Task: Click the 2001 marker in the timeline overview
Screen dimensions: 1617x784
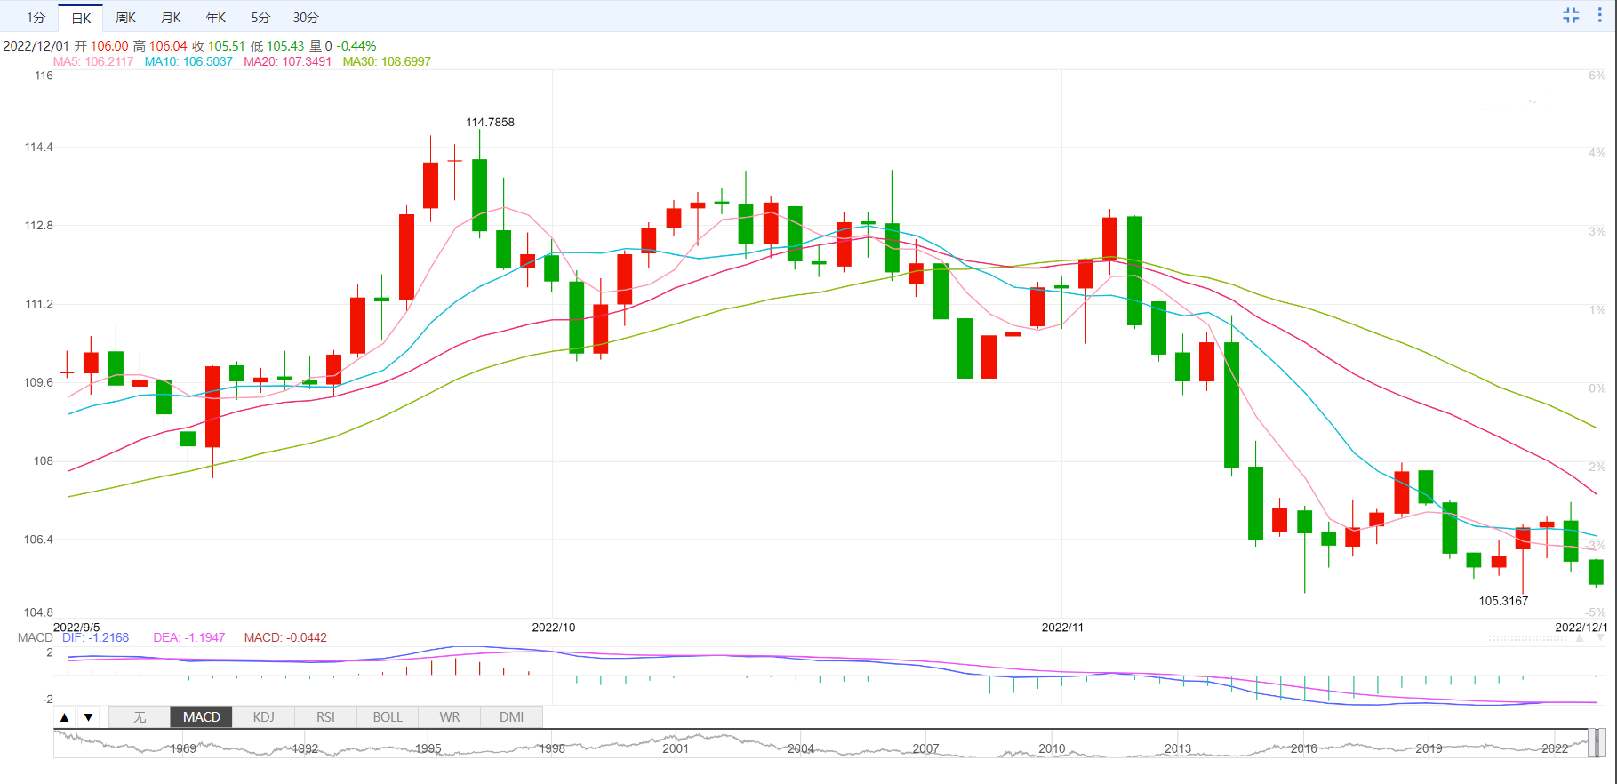Action: coord(676,748)
